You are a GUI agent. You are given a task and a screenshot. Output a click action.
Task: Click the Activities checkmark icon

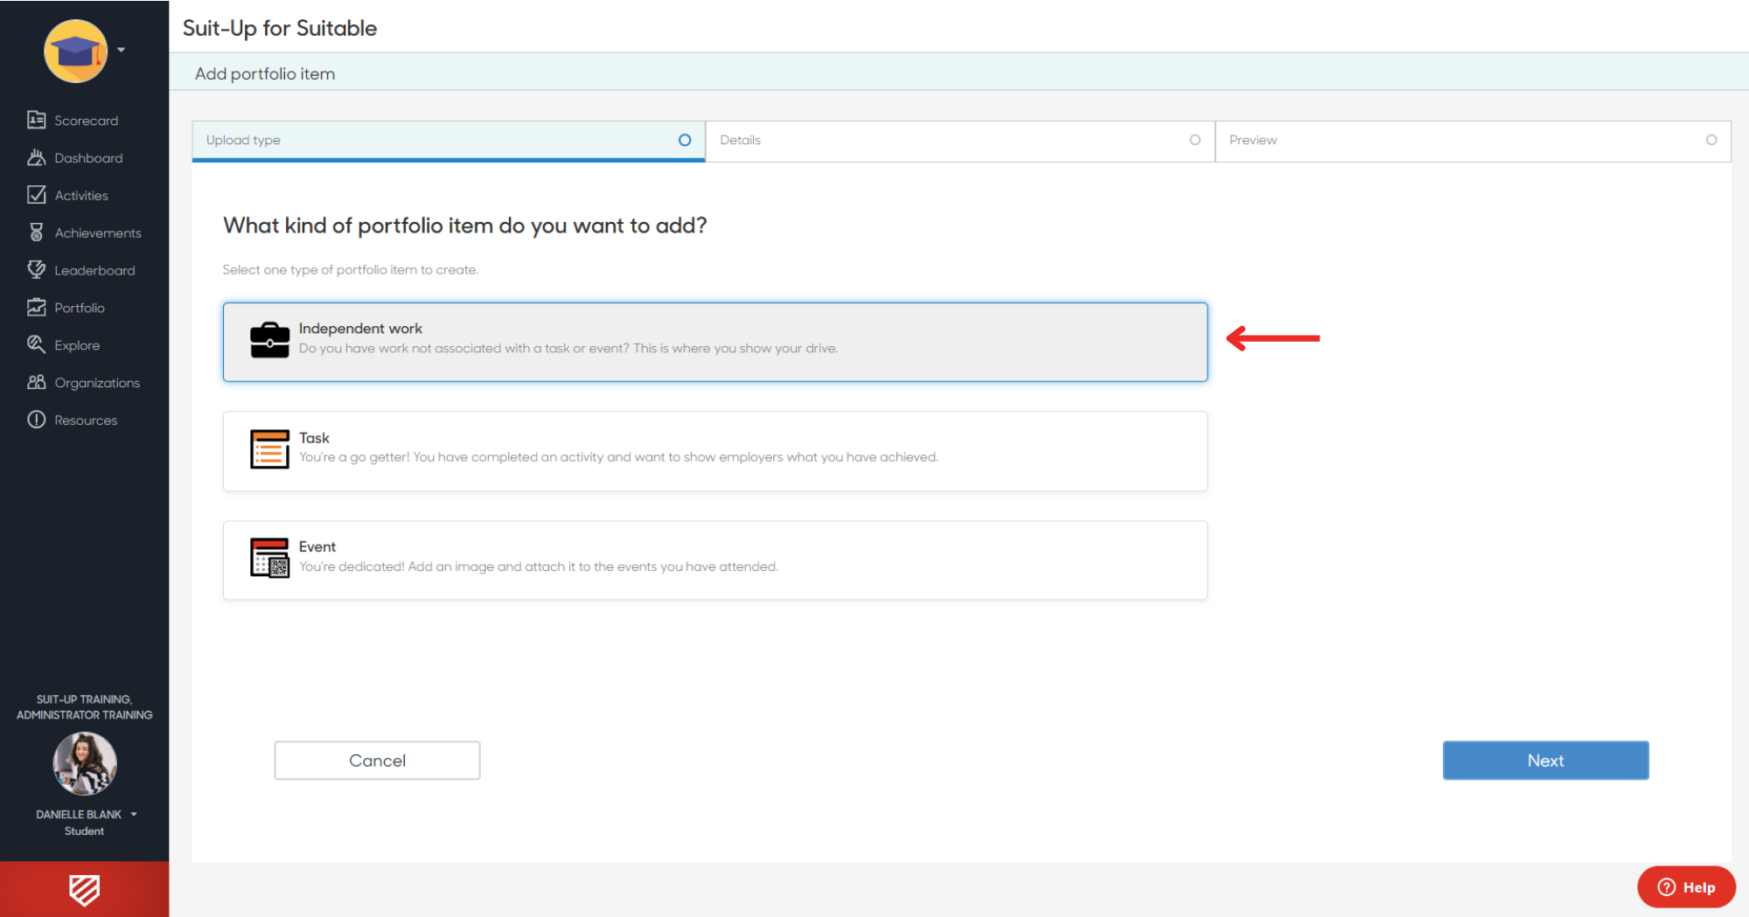pos(36,195)
